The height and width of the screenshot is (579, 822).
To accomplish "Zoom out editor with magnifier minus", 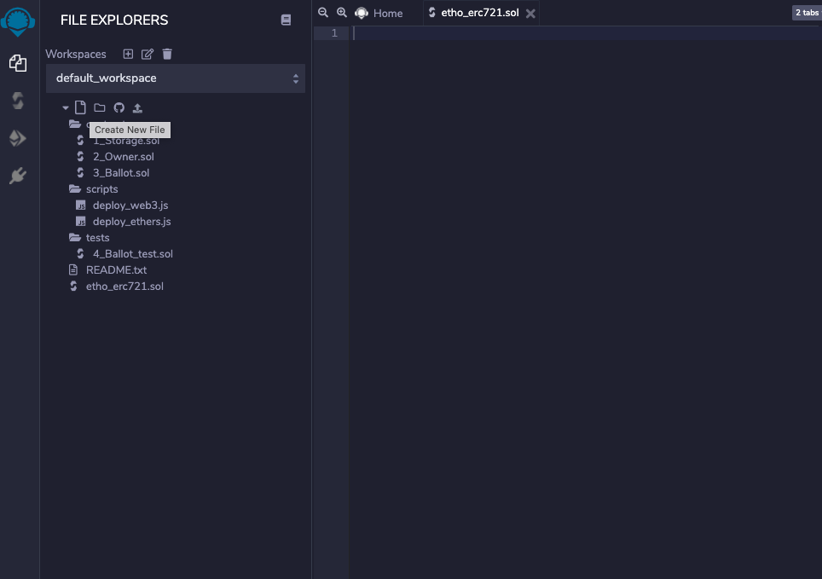I will pos(323,13).
